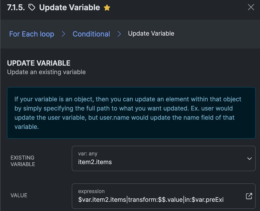This screenshot has width=260, height=211.
Task: Click the EXISTING VARIABLE field label
Action: point(23,161)
